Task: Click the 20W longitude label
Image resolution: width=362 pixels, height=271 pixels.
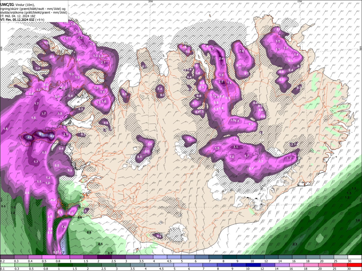Action: click(x=150, y=1)
